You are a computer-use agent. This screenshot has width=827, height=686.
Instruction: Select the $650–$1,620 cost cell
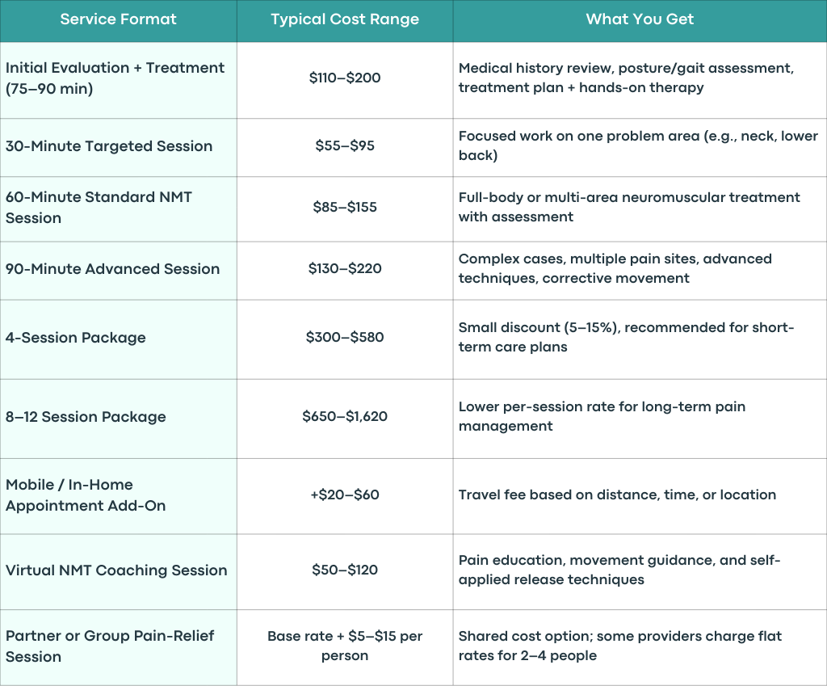click(345, 419)
